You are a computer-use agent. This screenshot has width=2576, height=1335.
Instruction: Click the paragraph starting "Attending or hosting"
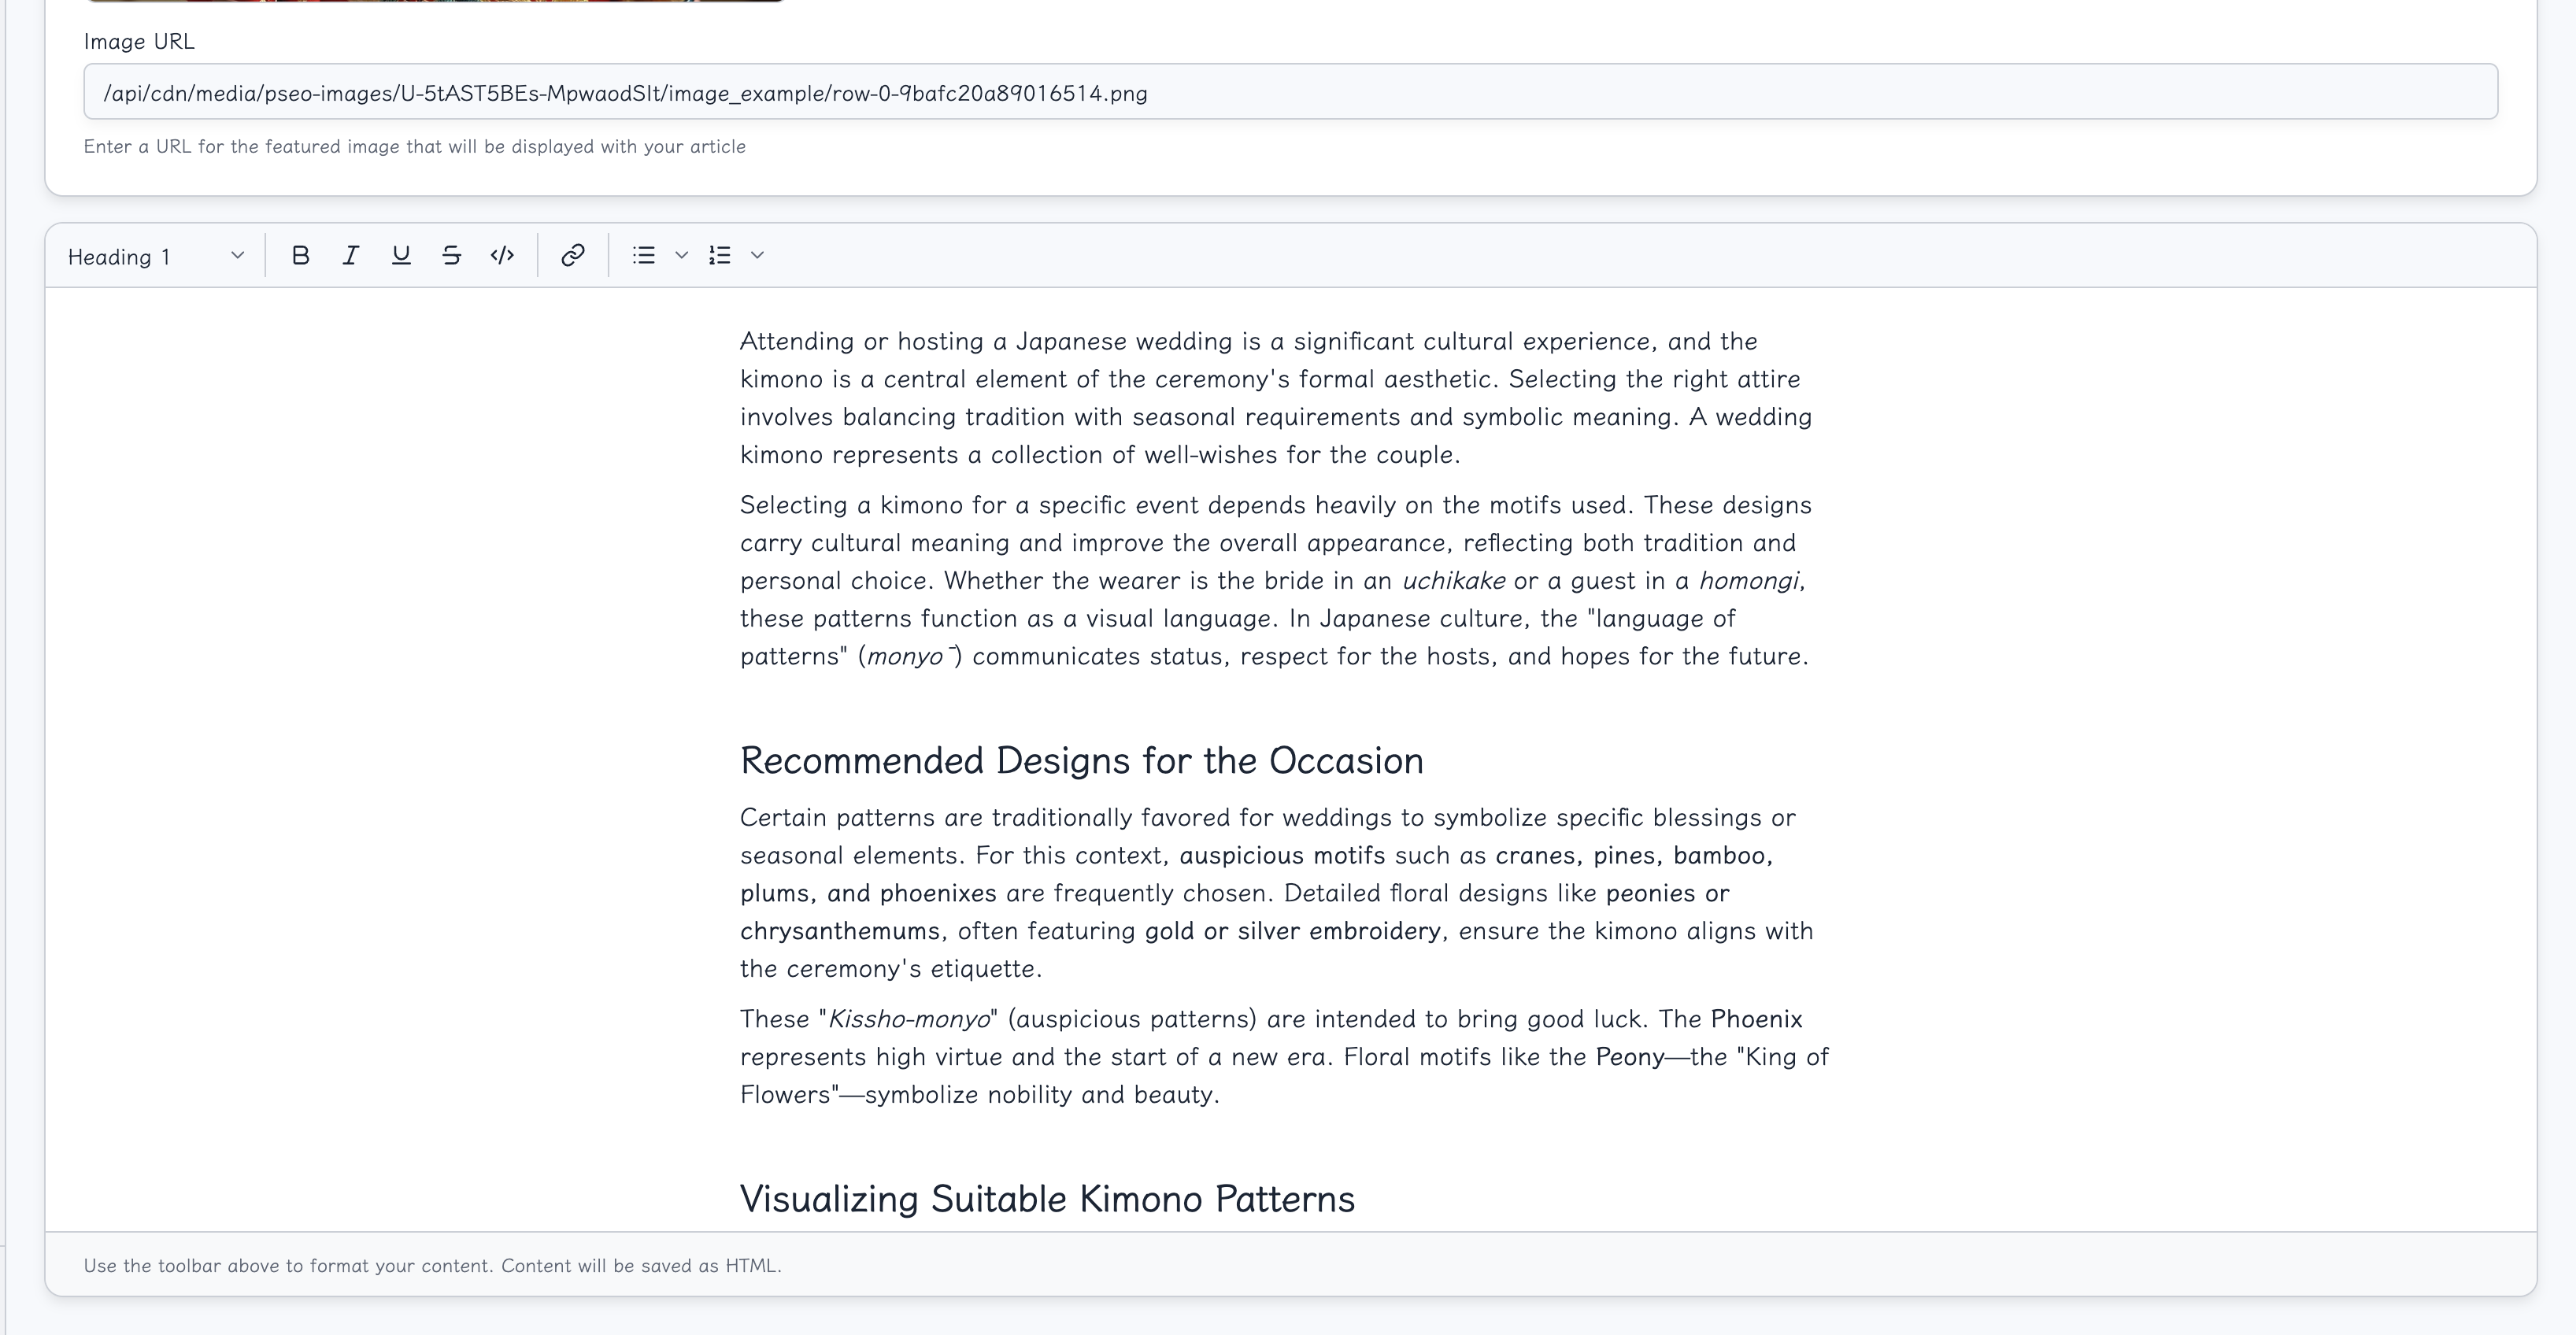[x=1275, y=398]
